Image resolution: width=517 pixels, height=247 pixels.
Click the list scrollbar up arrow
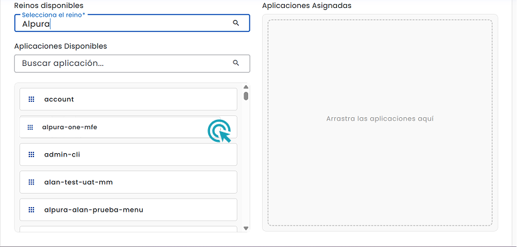246,87
